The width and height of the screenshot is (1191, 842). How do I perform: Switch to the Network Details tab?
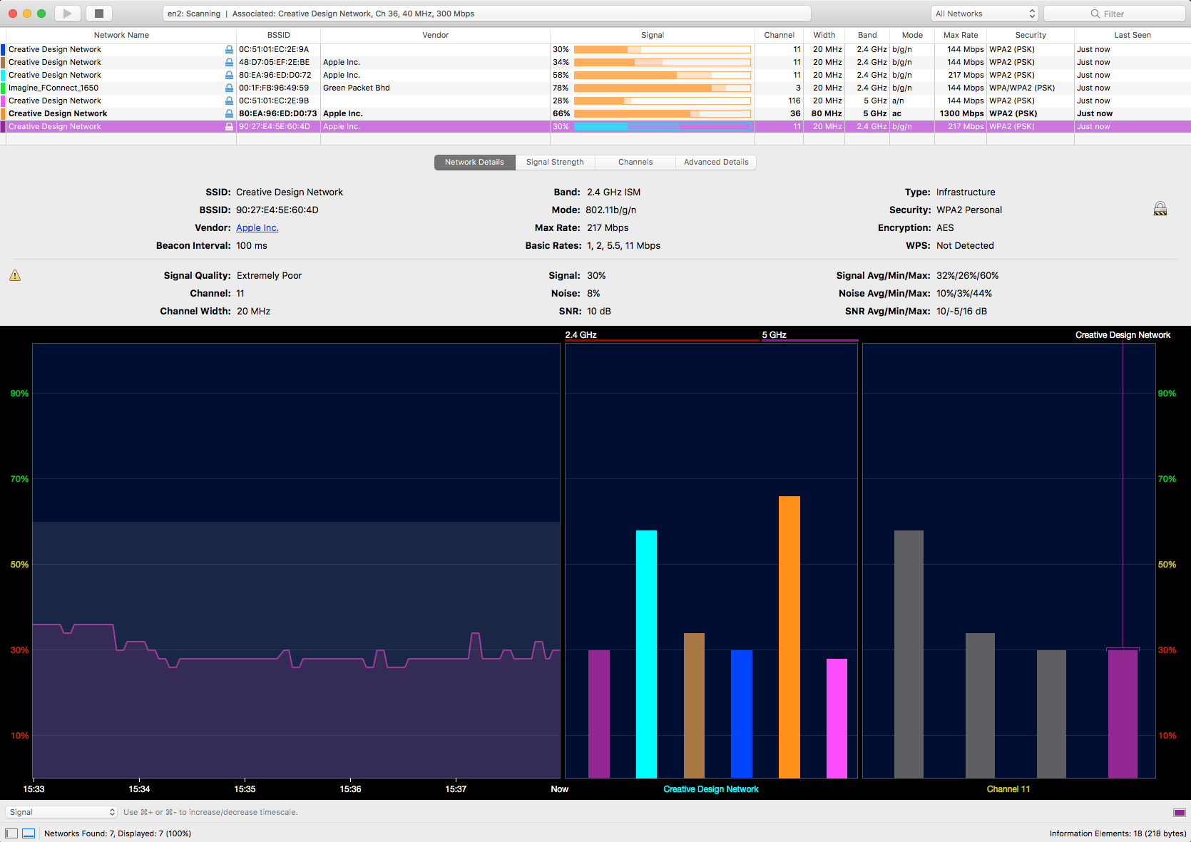point(474,163)
